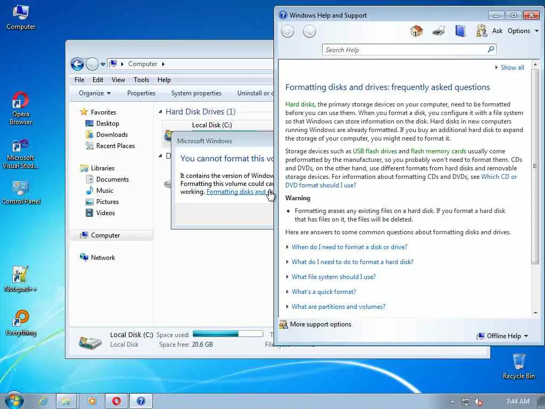Select Downloads in Favorites
The image size is (545, 409).
pos(112,135)
